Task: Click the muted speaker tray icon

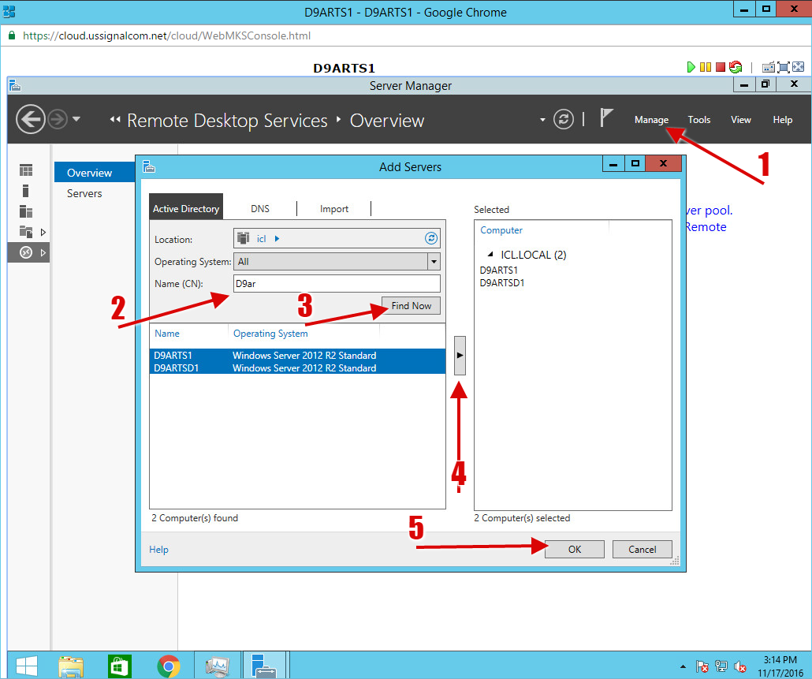Action: click(x=740, y=666)
